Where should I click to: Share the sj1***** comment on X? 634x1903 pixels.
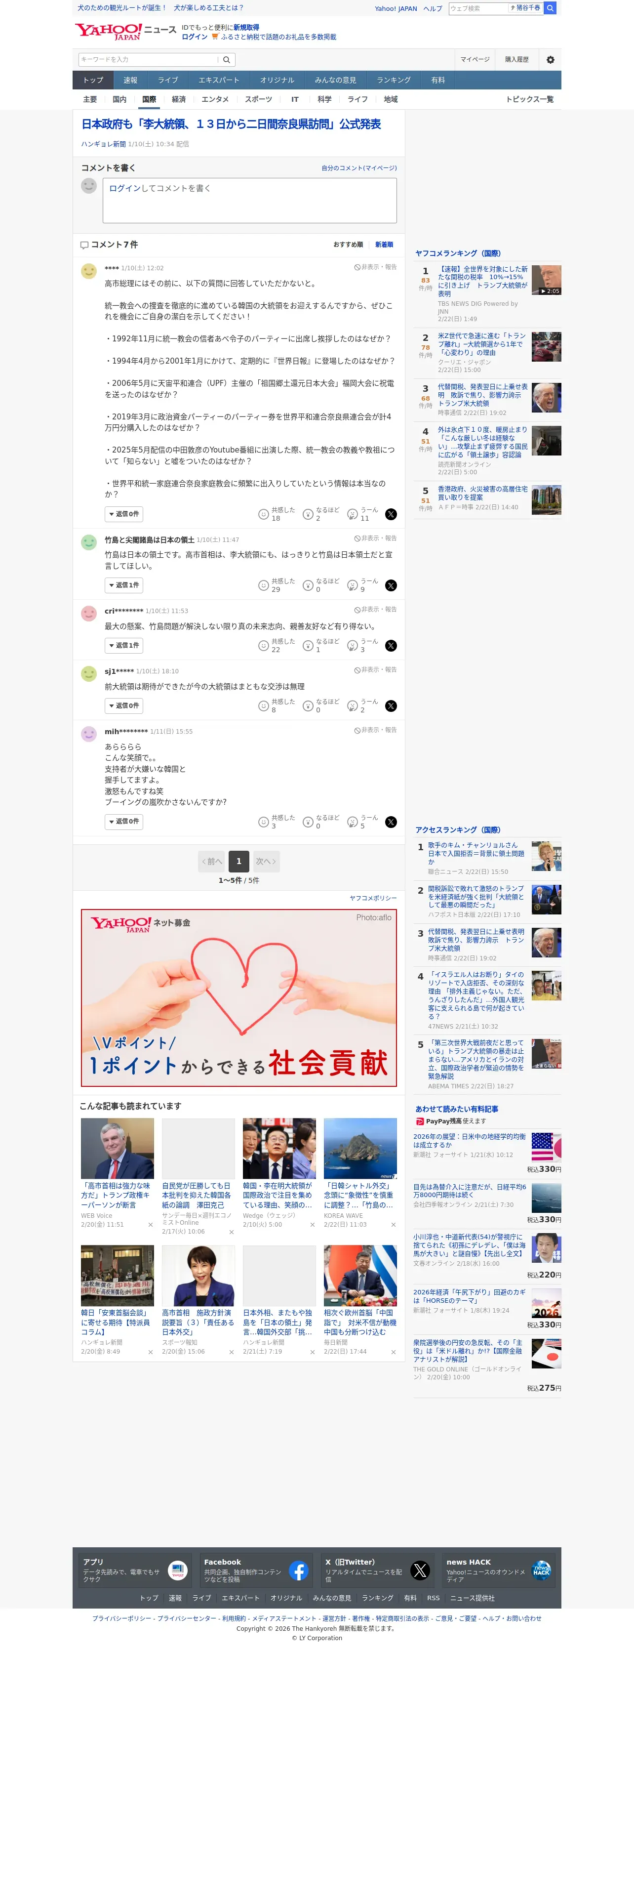pyautogui.click(x=391, y=706)
